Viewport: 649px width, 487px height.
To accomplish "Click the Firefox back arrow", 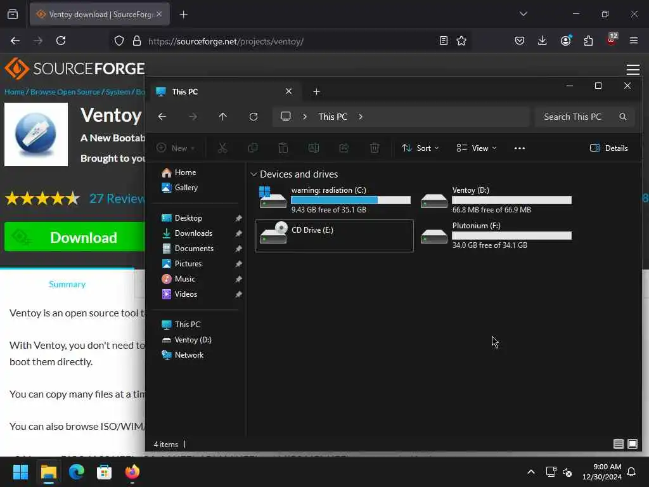I will pos(15,41).
